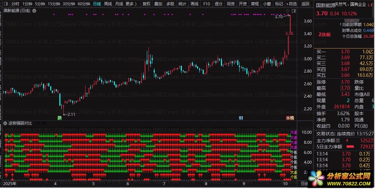376x189 pixels.
Task: Click the first 13:14 trade tick row
Action: (x=345, y=154)
